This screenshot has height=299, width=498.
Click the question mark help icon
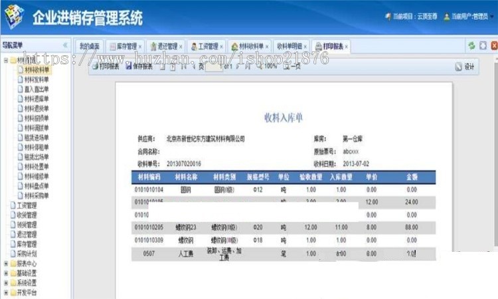pos(173,66)
